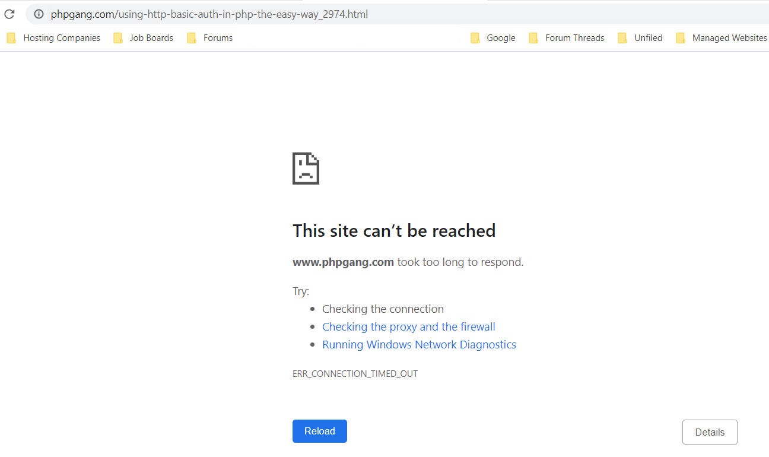The image size is (769, 457).
Task: Show error Details button
Action: pyautogui.click(x=710, y=432)
